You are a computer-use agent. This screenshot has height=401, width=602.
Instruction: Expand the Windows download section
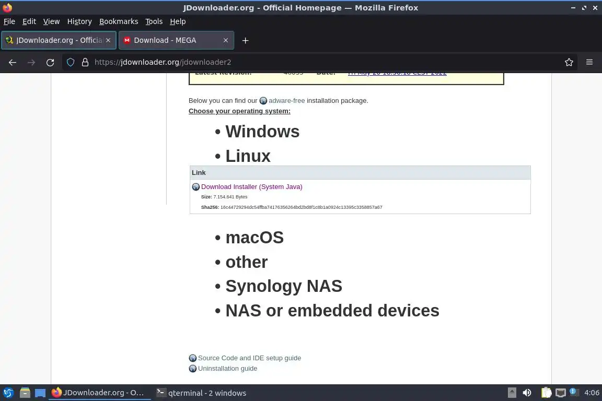coord(262,132)
